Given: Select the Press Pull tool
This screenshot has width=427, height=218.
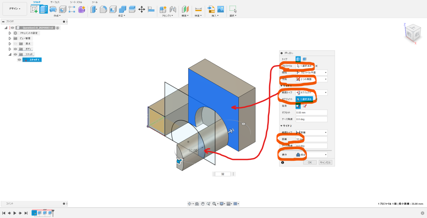Looking at the screenshot, I should pyautogui.click(x=94, y=9).
